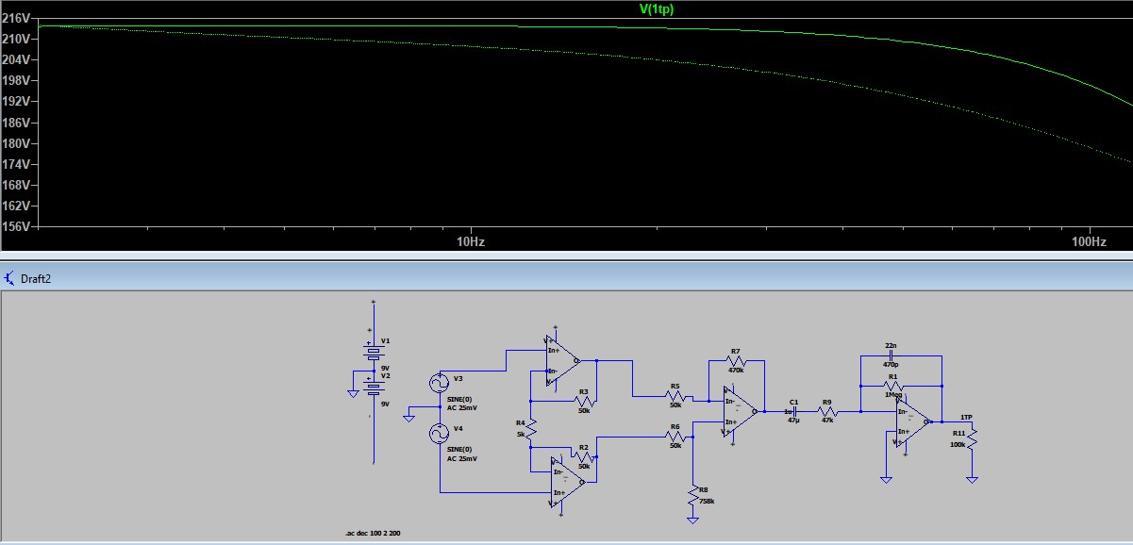Select the output op-amp under R1
Image resolution: width=1133 pixels, height=545 pixels.
pyautogui.click(x=913, y=421)
